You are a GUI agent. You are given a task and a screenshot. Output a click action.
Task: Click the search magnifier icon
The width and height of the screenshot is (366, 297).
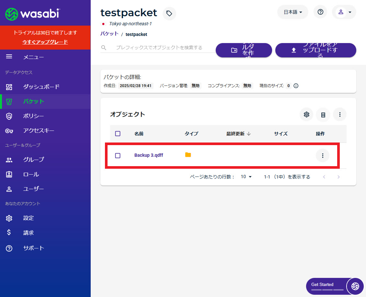click(x=104, y=48)
